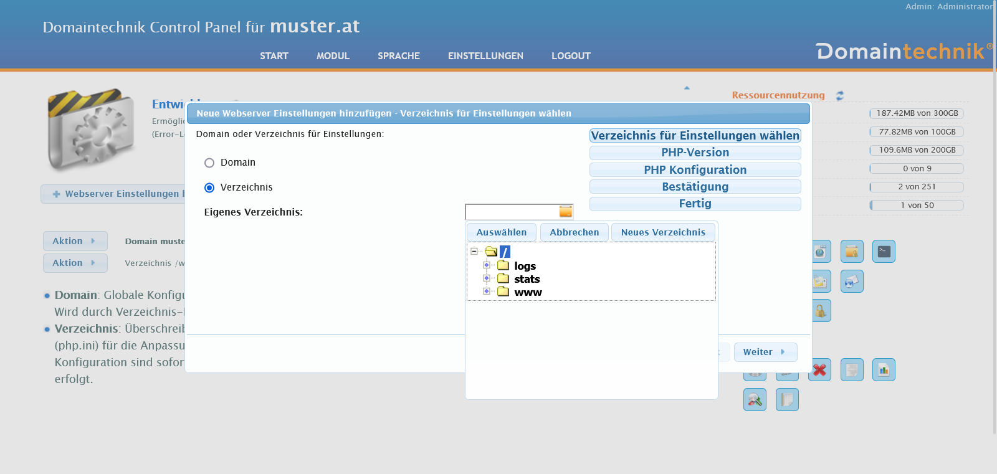
Task: Click the globe with envelope icon
Action: [852, 282]
